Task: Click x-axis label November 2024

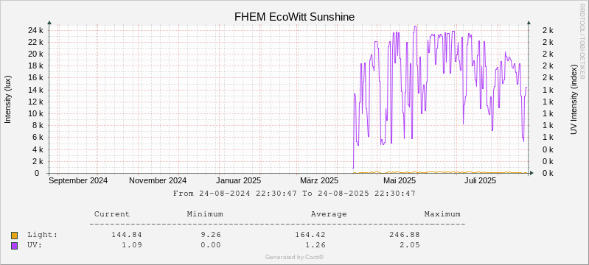Action: pos(158,180)
